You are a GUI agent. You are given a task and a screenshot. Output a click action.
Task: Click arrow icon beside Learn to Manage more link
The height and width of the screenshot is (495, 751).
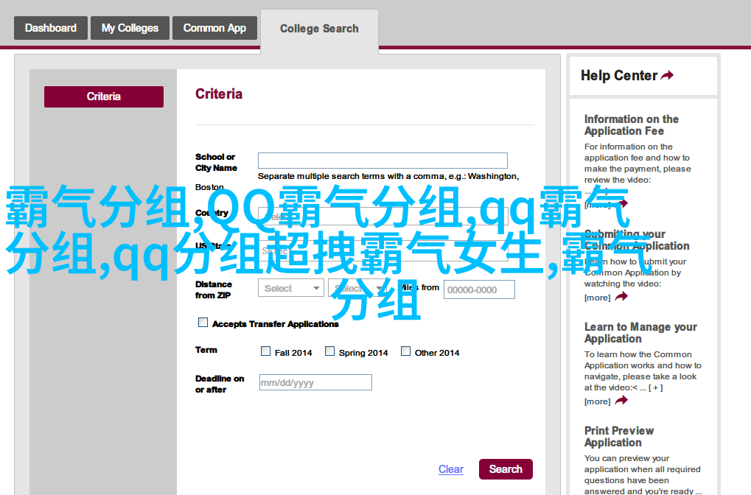[621, 401]
